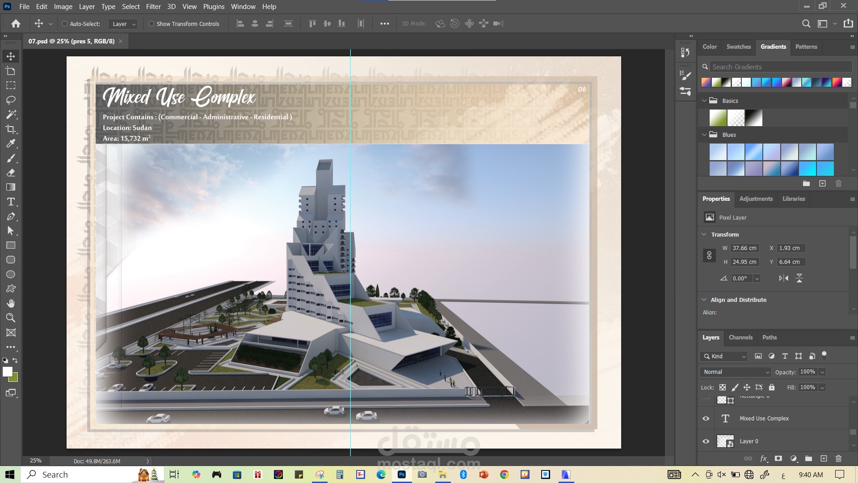This screenshot has width=858, height=483.
Task: Hide the Mixed Use Complex layer
Action: pyautogui.click(x=706, y=419)
